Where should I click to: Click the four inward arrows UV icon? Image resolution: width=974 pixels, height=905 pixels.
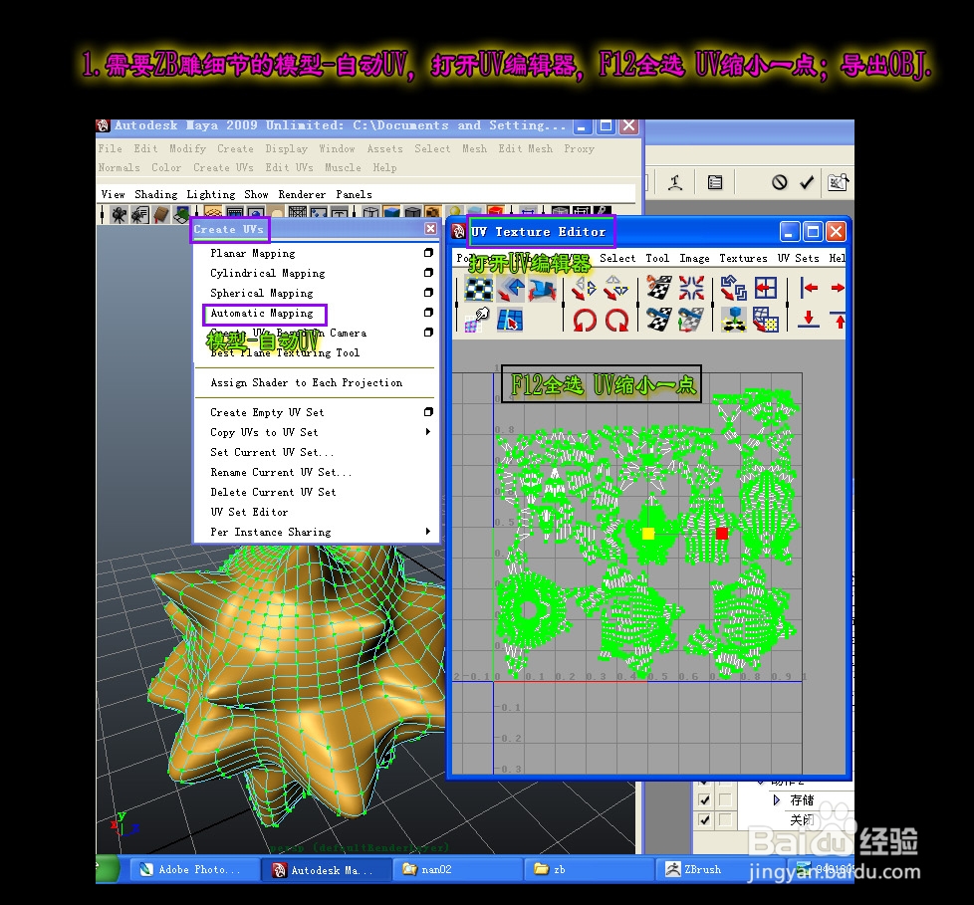click(x=691, y=288)
